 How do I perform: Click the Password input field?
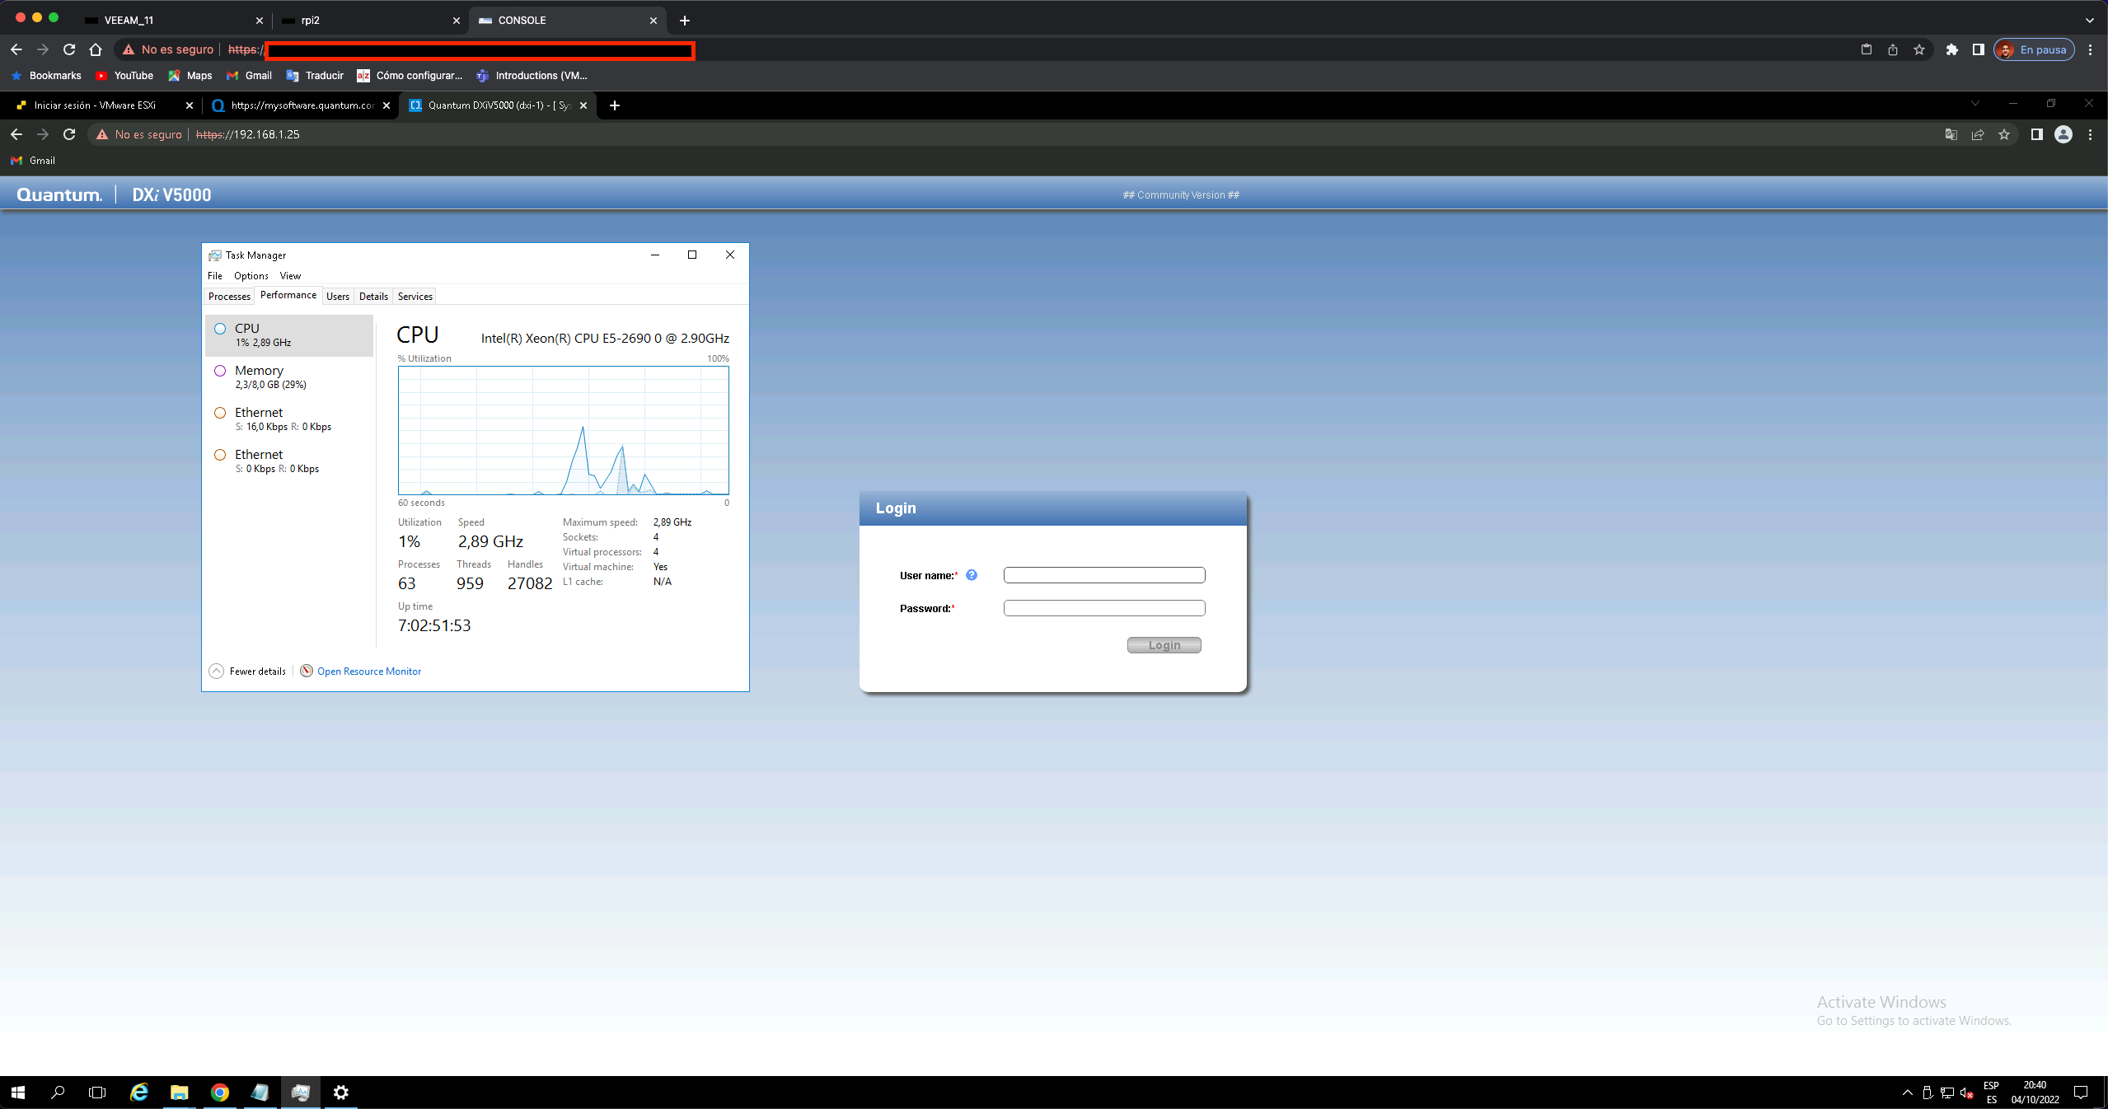(1104, 608)
